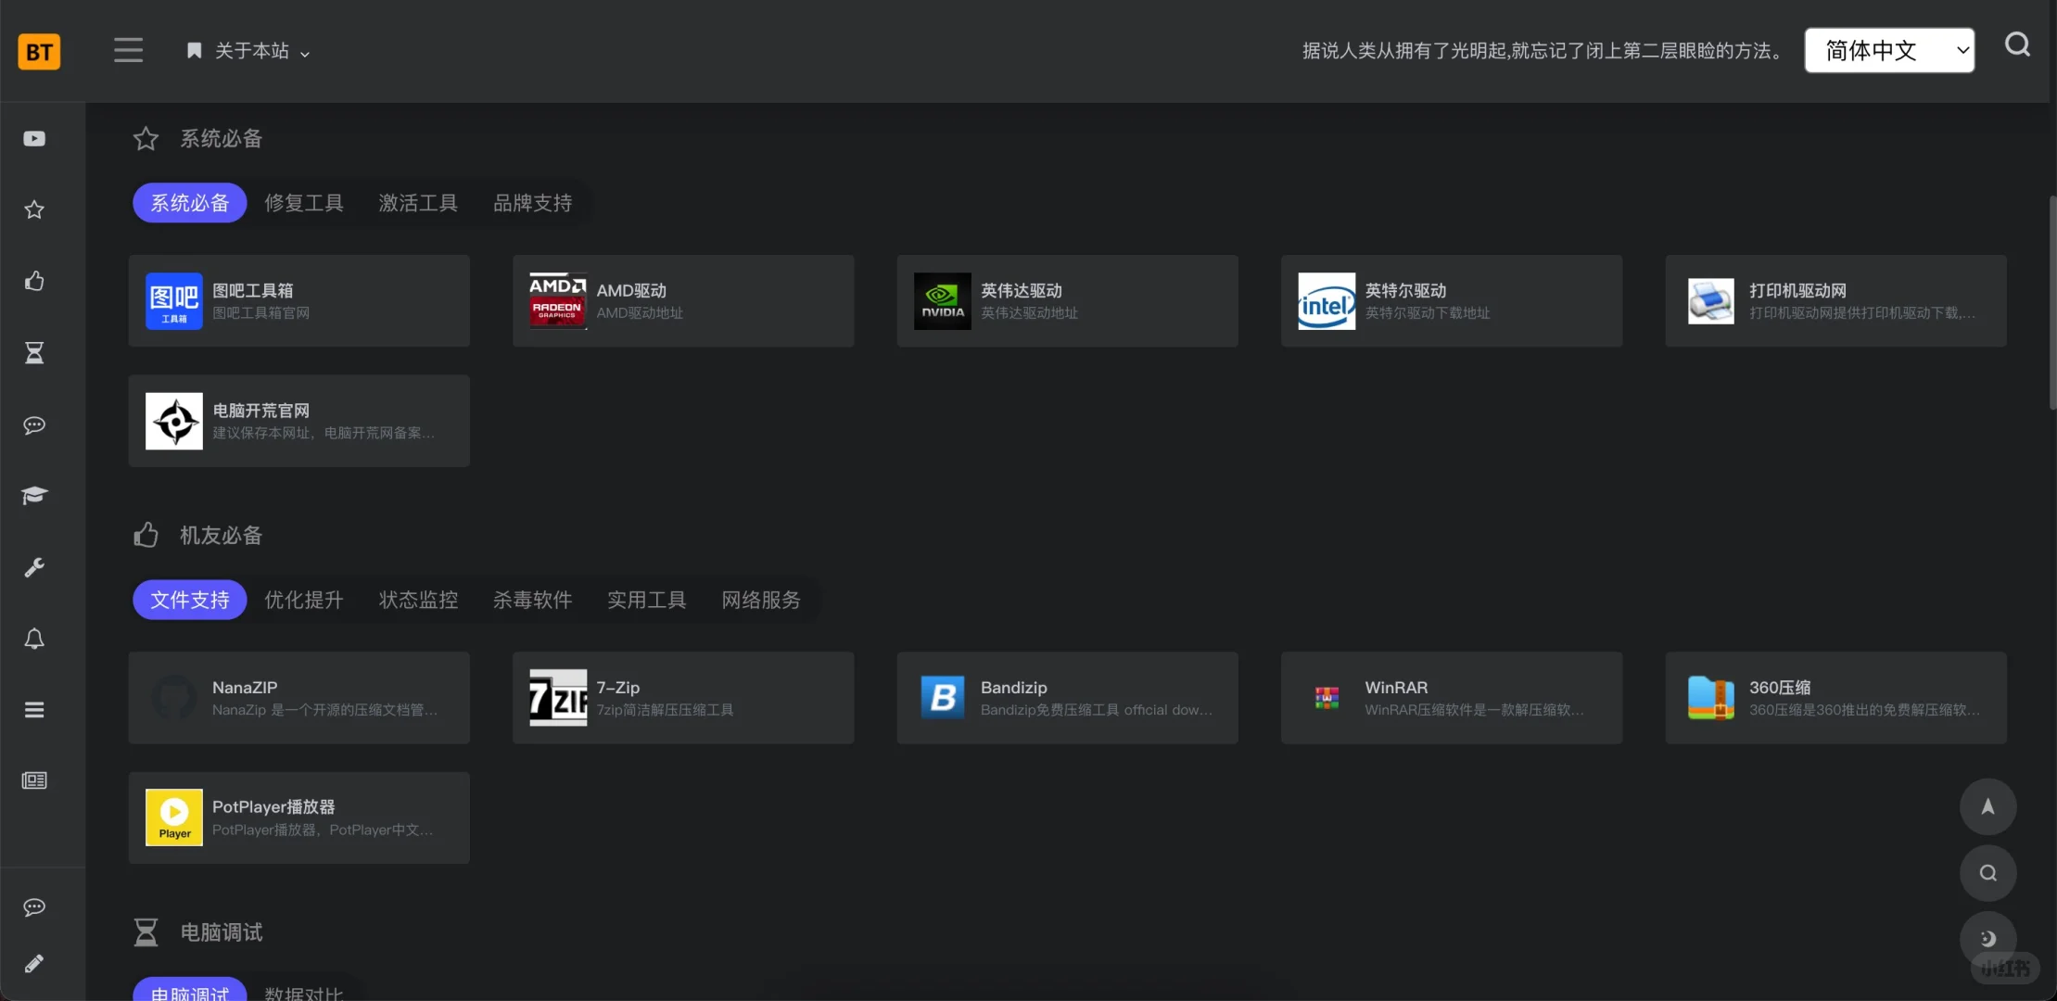Image resolution: width=2057 pixels, height=1001 pixels.
Task: Click the BT site logo
Action: click(39, 51)
